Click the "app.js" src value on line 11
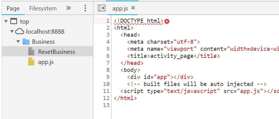The width and height of the screenshot is (279, 119). click(x=251, y=91)
